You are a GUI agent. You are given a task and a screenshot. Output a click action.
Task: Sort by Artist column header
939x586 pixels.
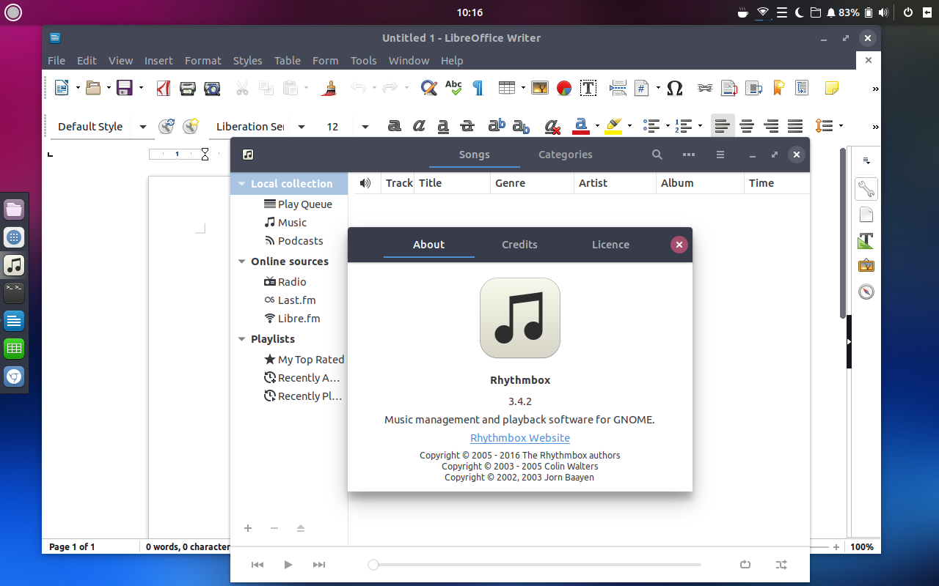click(615, 183)
